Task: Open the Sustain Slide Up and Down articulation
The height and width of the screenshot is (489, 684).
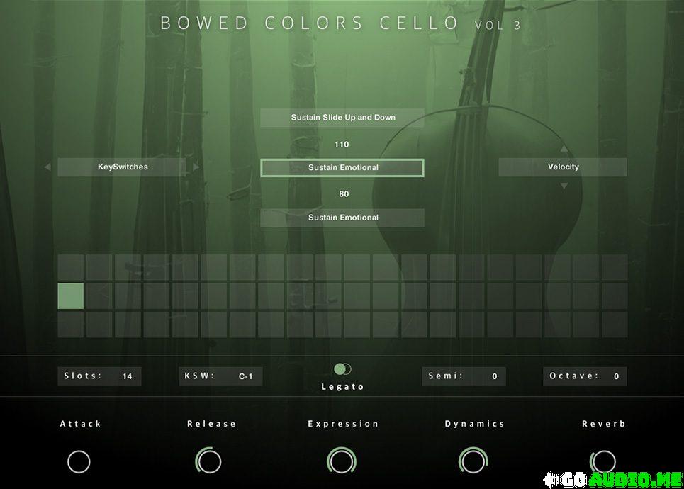Action: click(x=342, y=118)
